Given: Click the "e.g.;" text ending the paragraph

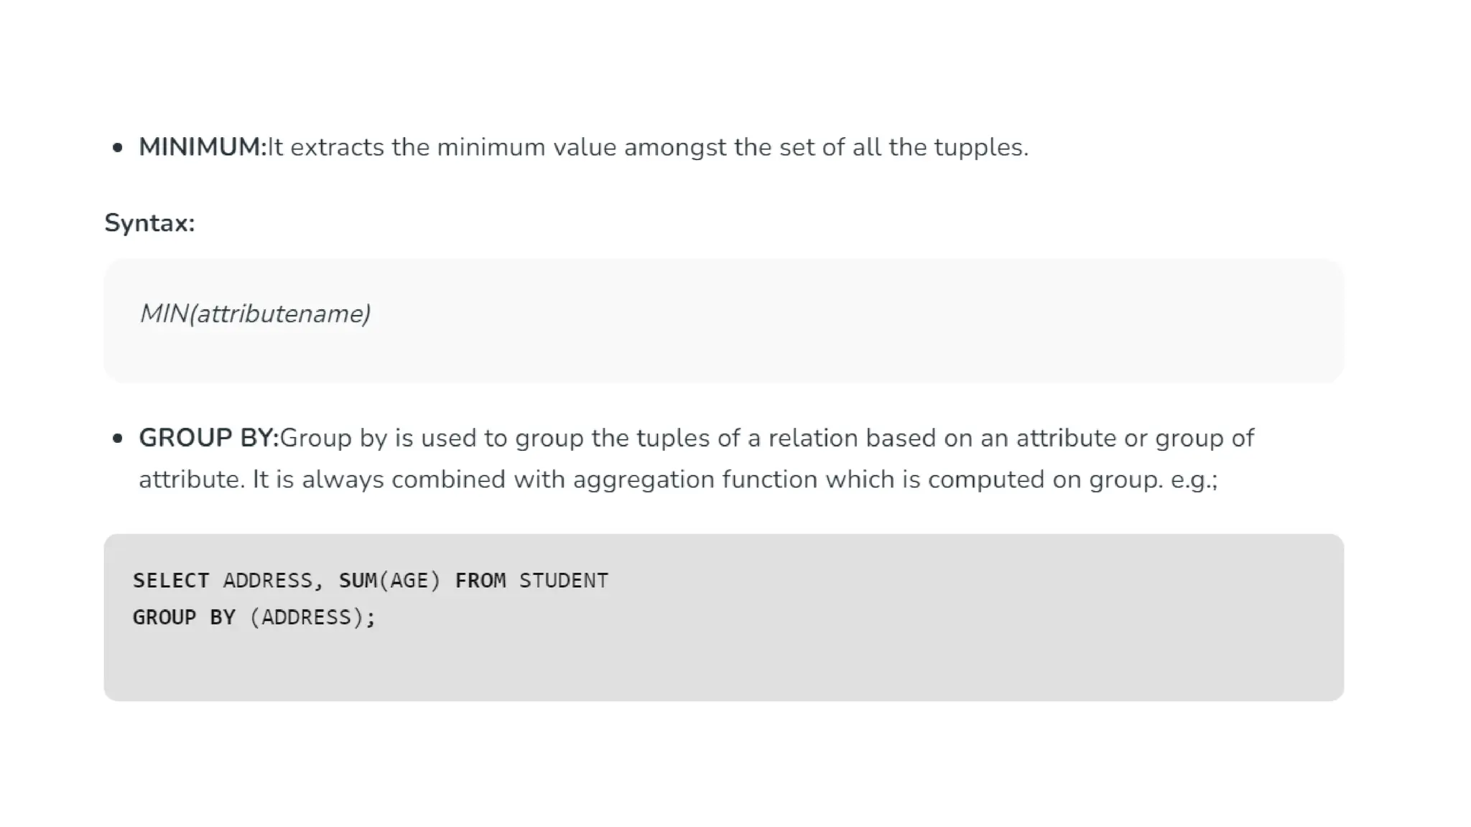Looking at the screenshot, I should 1194,480.
